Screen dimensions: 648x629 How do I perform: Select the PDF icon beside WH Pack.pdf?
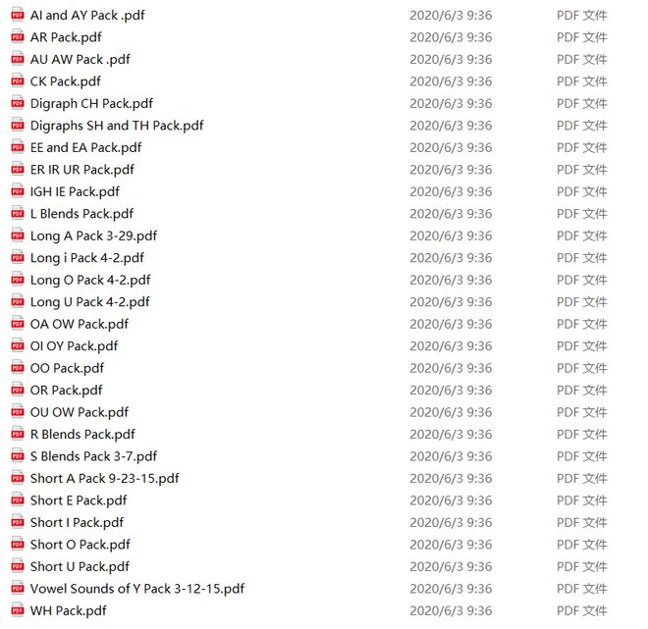tap(18, 610)
